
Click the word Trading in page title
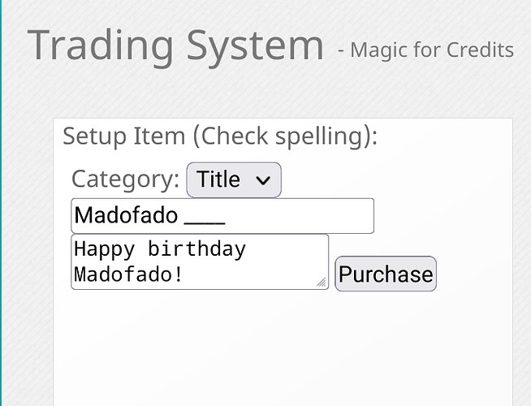(100, 45)
